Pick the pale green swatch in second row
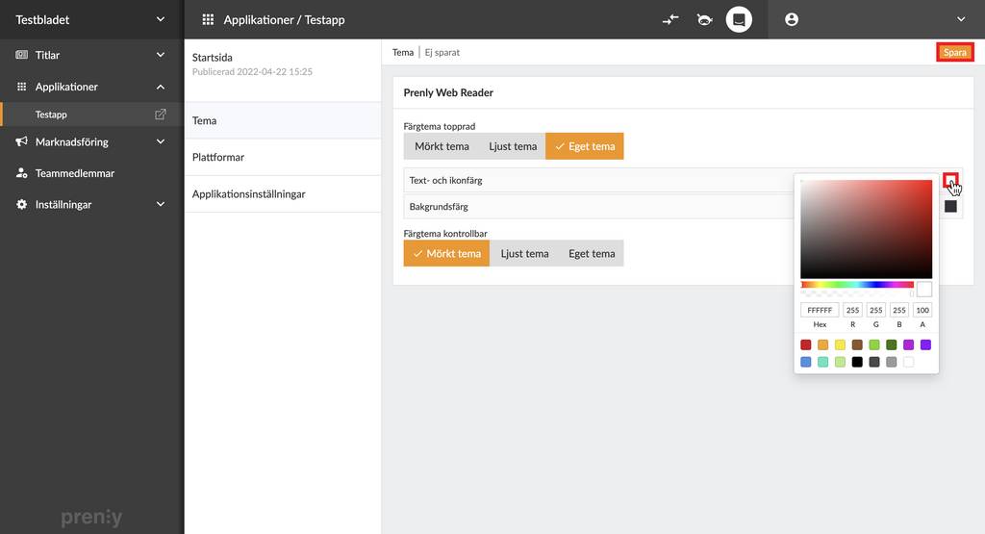The width and height of the screenshot is (985, 534). click(840, 362)
